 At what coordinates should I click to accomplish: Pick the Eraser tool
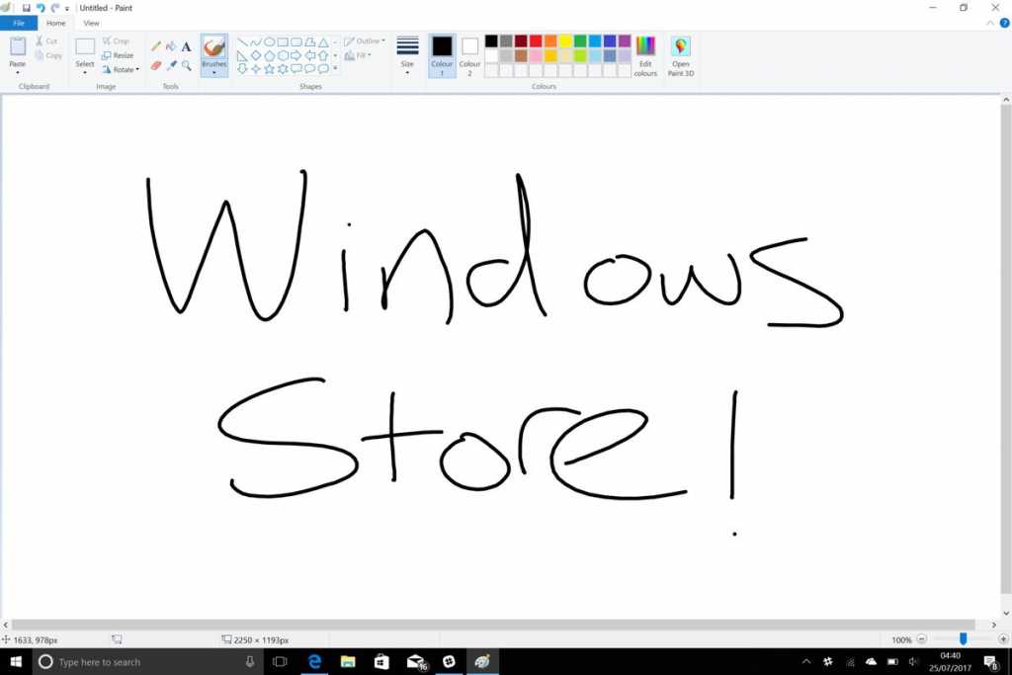tap(155, 65)
